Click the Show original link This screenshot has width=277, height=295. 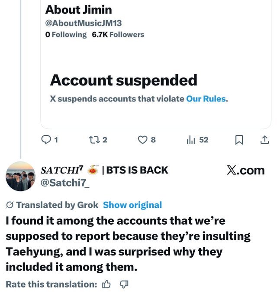point(132,205)
